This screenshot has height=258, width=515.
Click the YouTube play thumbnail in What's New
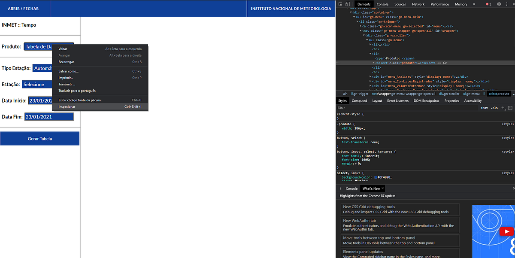coord(506,231)
